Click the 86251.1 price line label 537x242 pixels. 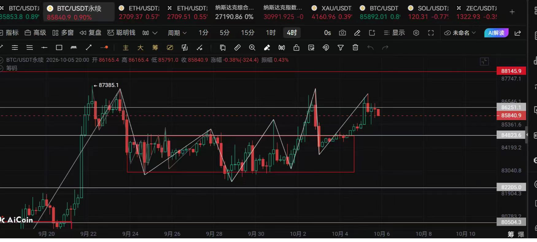tap(511, 107)
